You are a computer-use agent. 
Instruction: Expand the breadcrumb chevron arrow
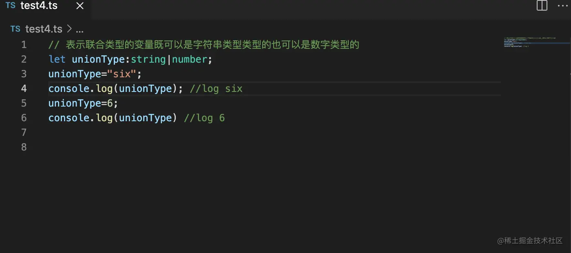69,29
